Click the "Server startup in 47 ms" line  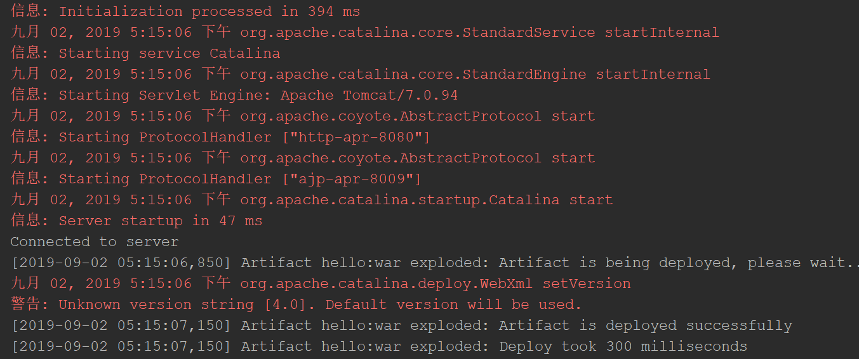click(x=137, y=221)
